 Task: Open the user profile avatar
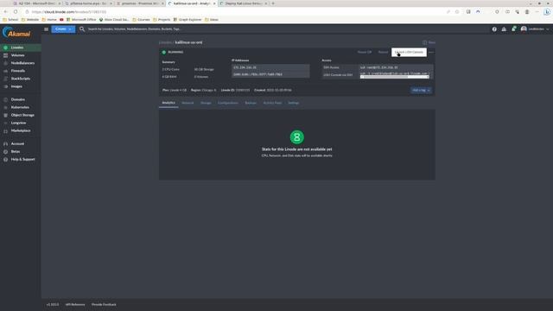(524, 29)
